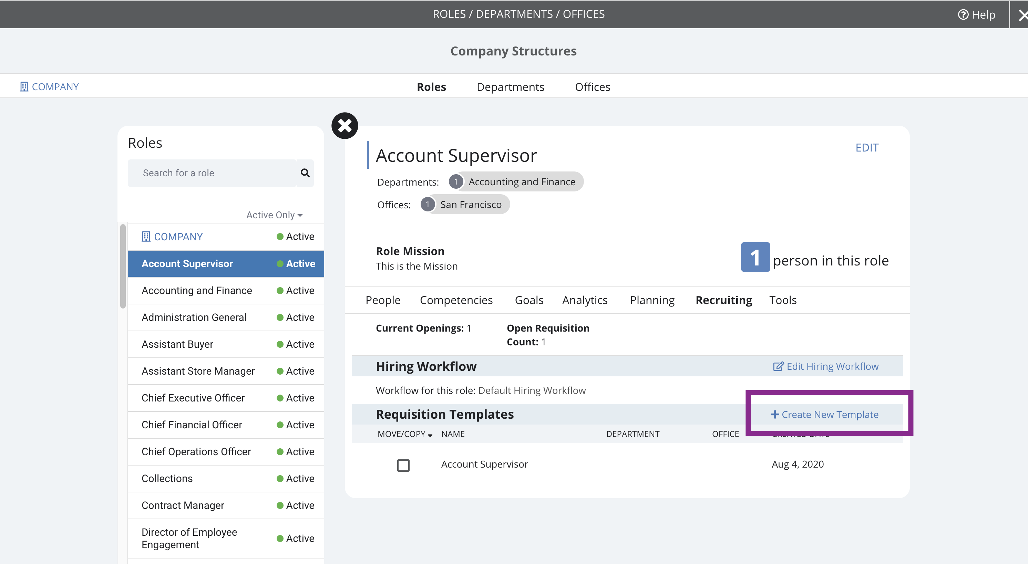Select the Chief Executive Officer role
The image size is (1028, 564).
226,398
